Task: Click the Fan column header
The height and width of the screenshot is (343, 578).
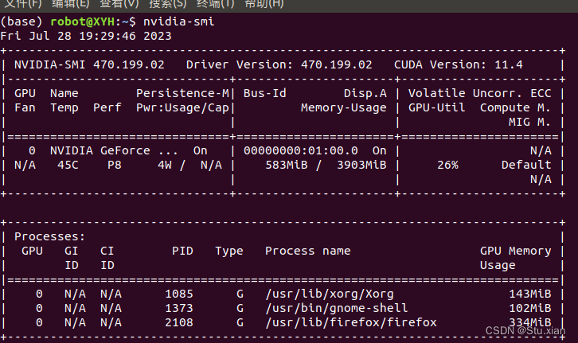Action: pyautogui.click(x=25, y=107)
